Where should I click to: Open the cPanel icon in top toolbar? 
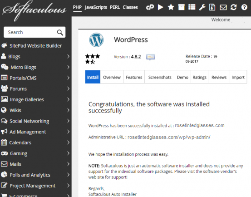click(x=150, y=7)
